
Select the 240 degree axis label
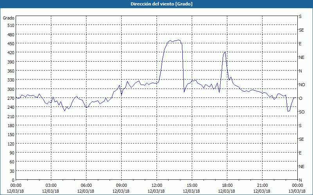click(x=11, y=107)
